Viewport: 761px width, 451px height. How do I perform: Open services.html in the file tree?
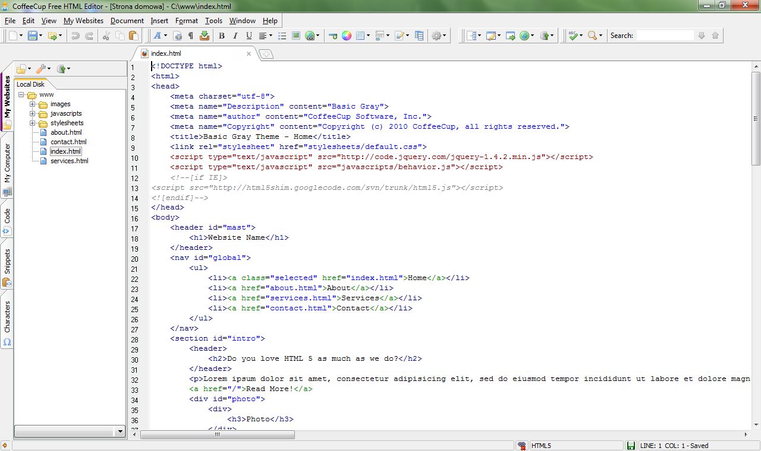click(69, 161)
